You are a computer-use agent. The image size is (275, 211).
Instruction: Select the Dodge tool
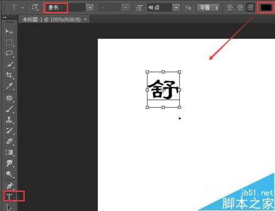click(9, 174)
